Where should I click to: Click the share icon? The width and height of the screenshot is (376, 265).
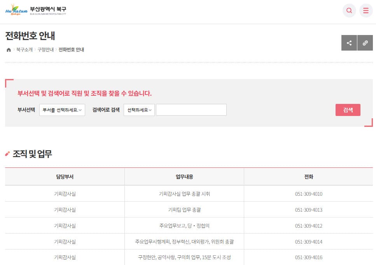(x=349, y=43)
